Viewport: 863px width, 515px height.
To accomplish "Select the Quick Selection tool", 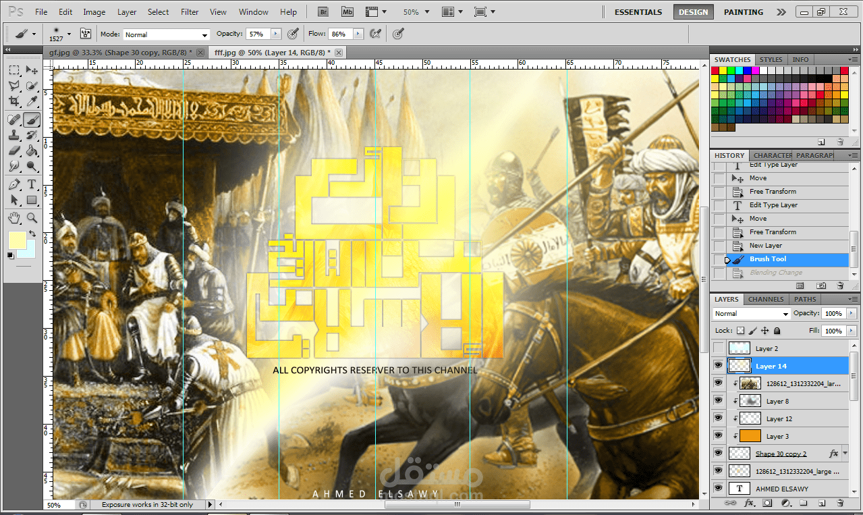I will pos(32,86).
